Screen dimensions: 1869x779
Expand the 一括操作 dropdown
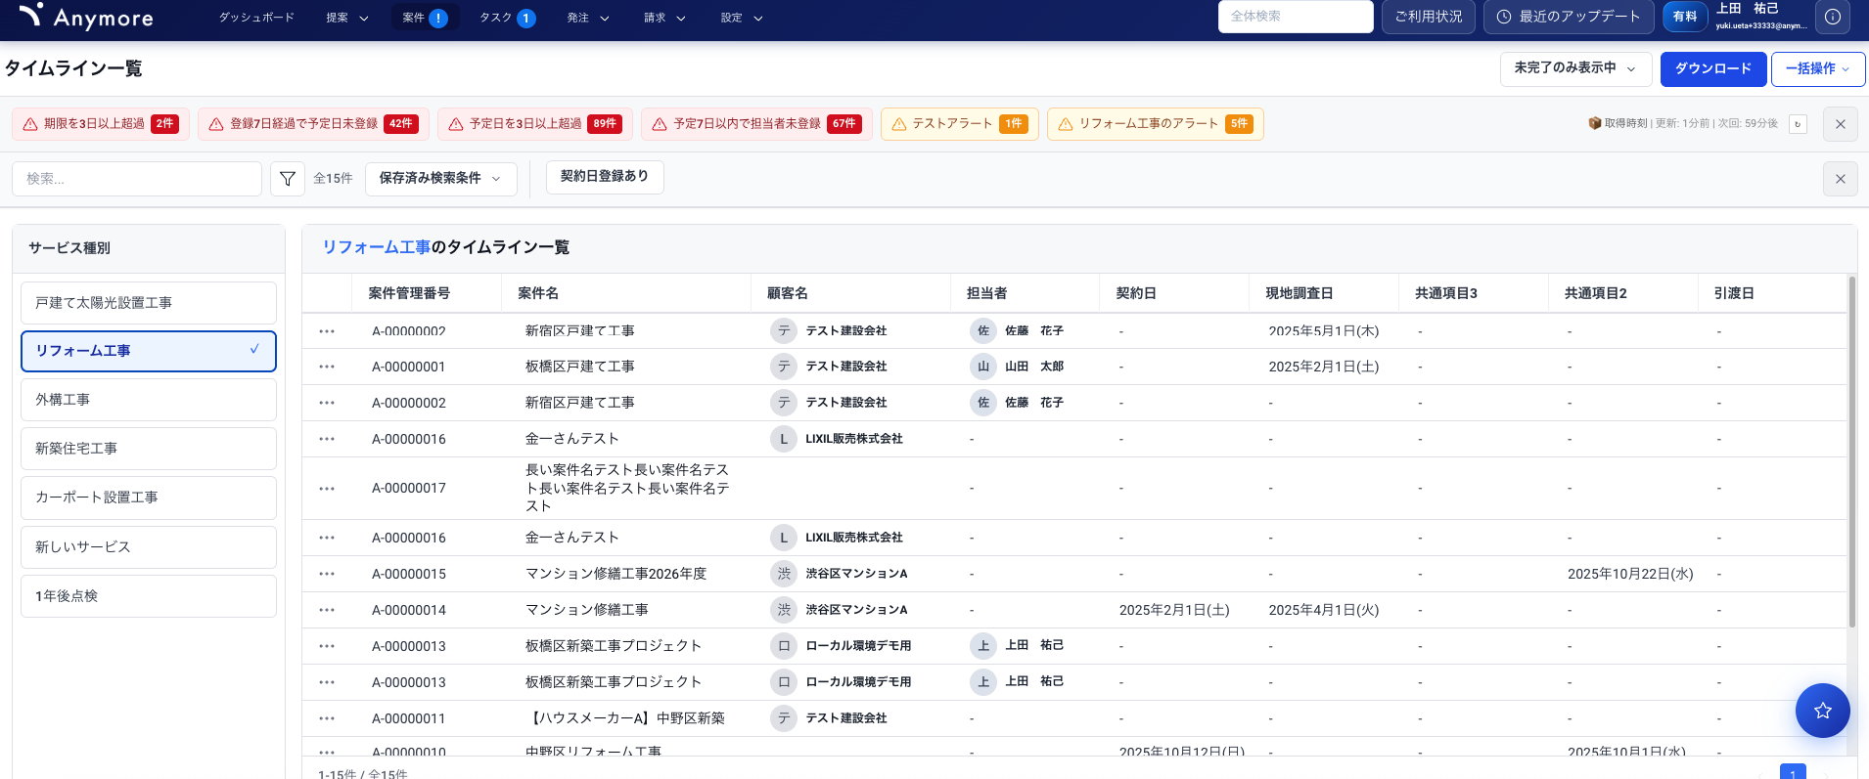1817,68
